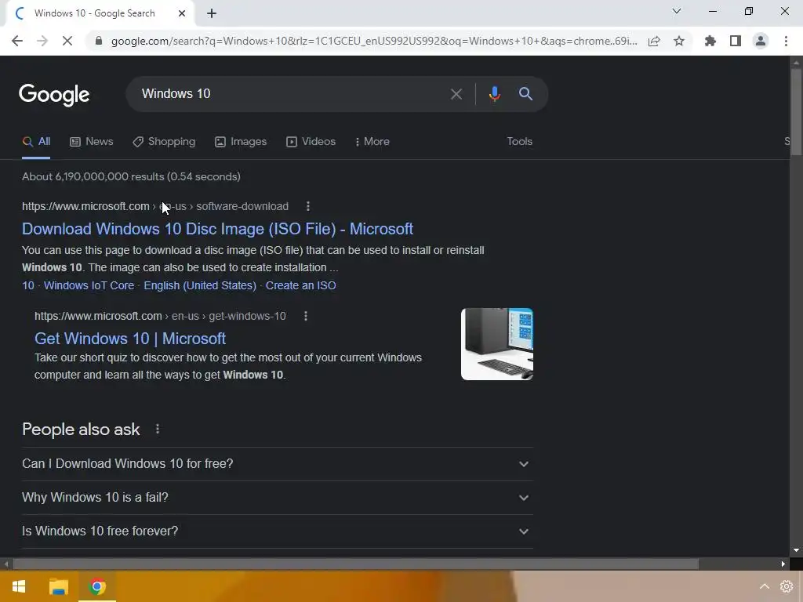Follow the '10' sitelink
Screen dimensions: 803x602
coord(28,285)
